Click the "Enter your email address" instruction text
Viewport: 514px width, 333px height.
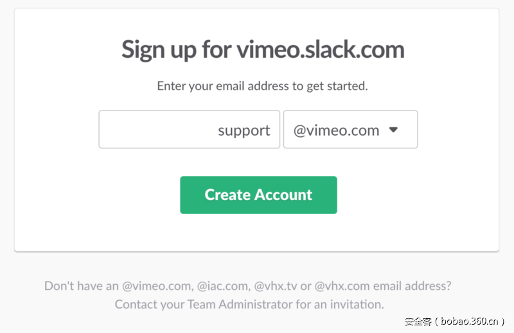tap(262, 85)
